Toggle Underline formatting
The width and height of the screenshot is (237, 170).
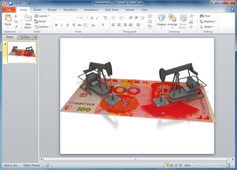pyautogui.click(x=67, y=25)
